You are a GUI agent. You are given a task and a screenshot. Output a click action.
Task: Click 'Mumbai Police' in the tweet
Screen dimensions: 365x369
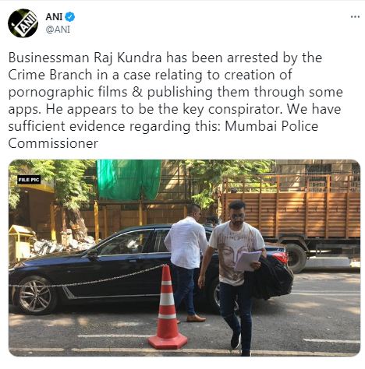[x=271, y=126]
